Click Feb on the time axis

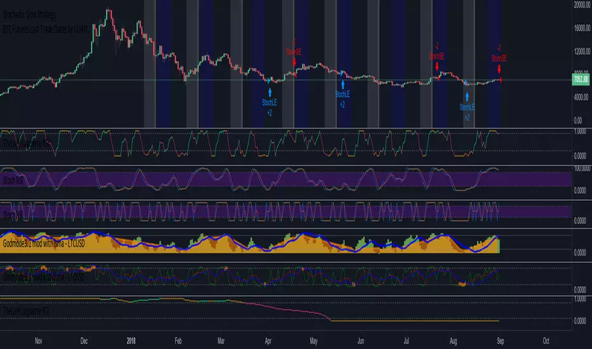click(x=178, y=341)
